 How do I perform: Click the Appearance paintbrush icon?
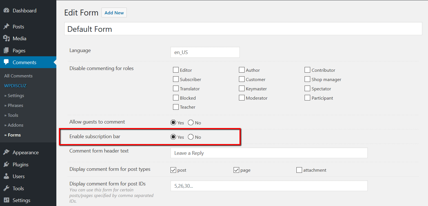tap(6, 153)
